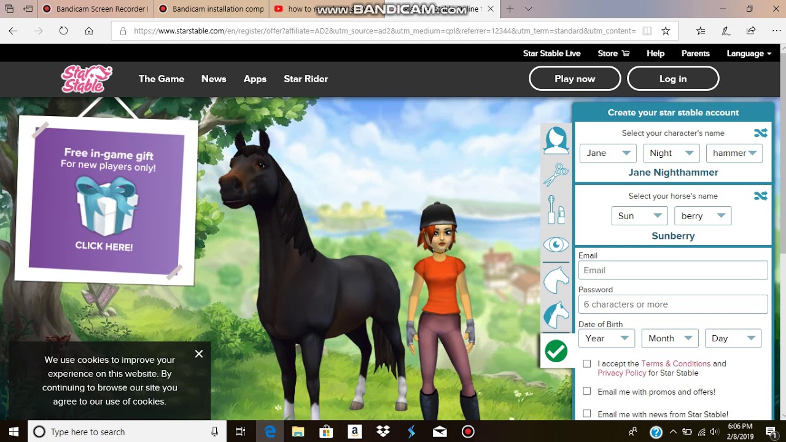This screenshot has height=442, width=786.
Task: Open the Language menu
Action: 749,53
